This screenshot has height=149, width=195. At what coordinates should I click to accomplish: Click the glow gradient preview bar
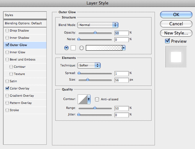click(104, 48)
